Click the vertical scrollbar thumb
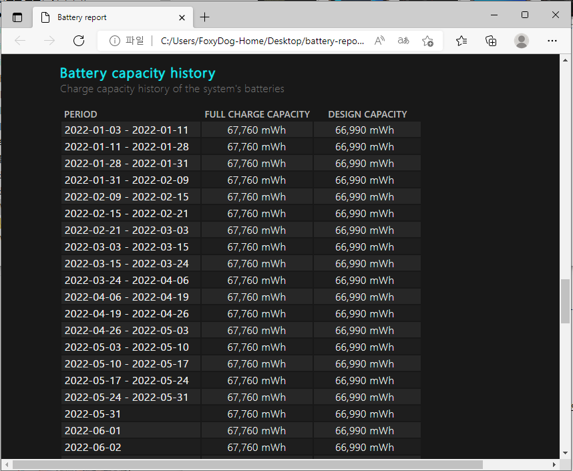This screenshot has height=471, width=573. coord(566,301)
